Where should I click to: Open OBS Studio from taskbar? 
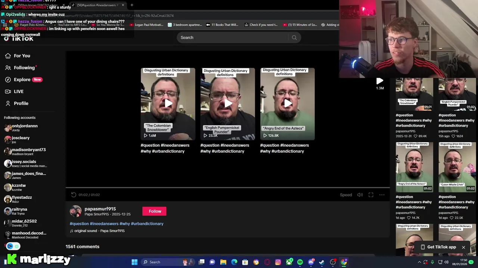333,262
